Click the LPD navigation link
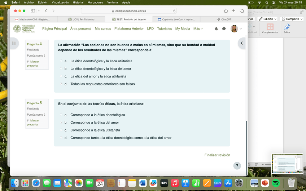Screen dimensions: 306x191 click(150, 29)
